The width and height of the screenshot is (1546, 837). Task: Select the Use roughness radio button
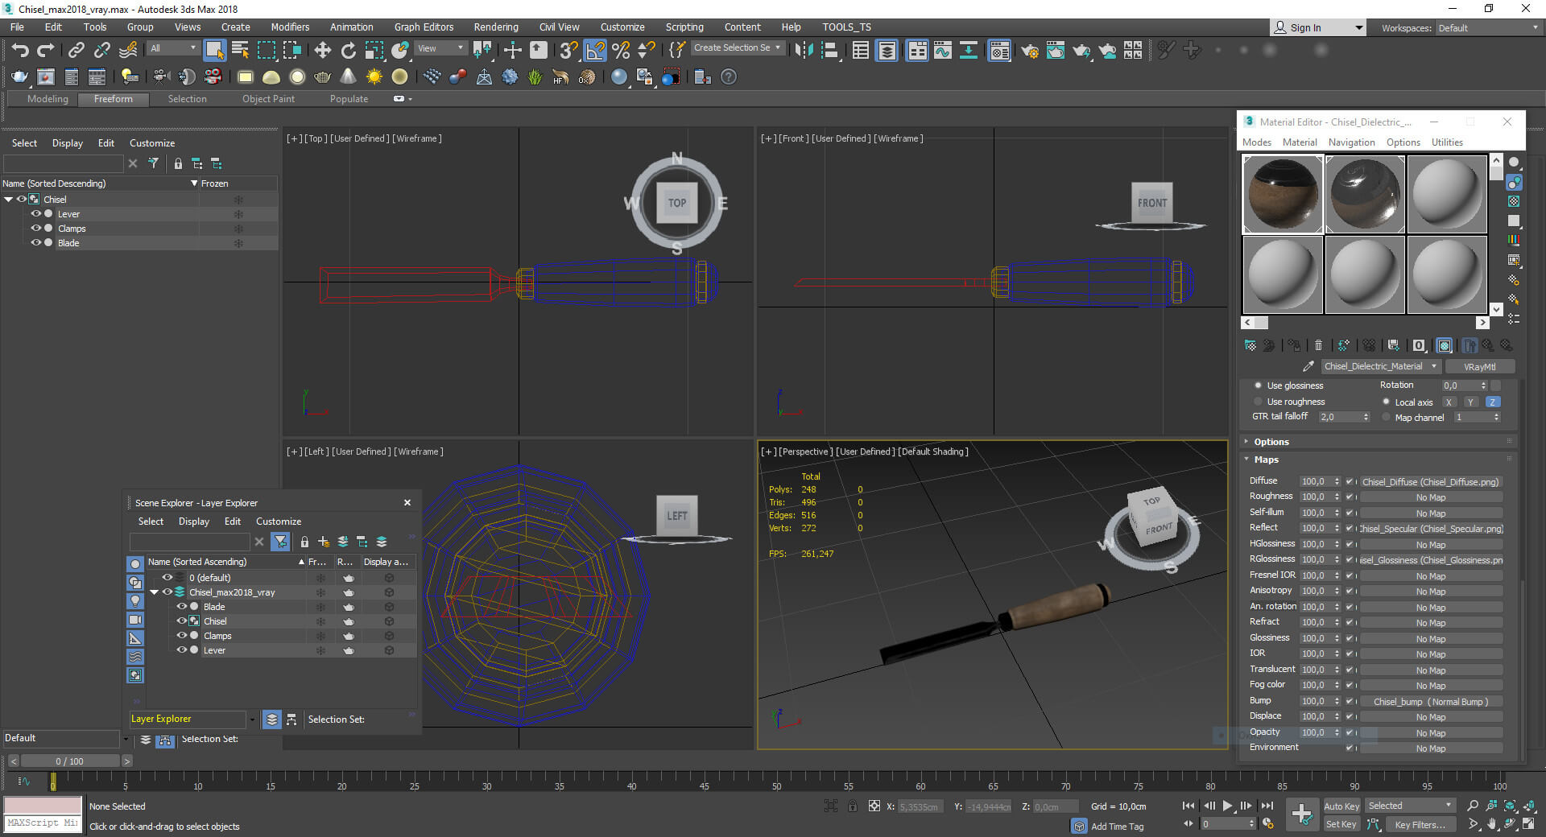[1258, 402]
